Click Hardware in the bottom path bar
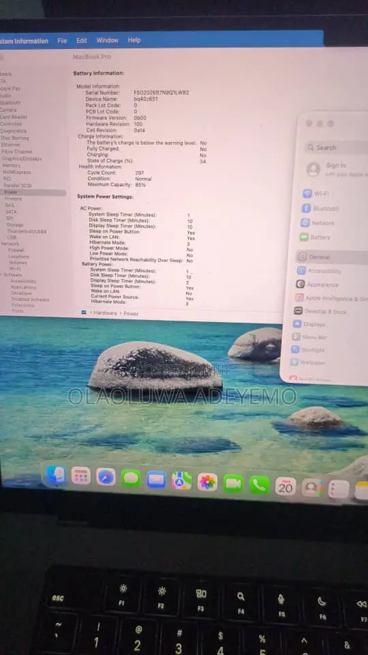 [105, 313]
